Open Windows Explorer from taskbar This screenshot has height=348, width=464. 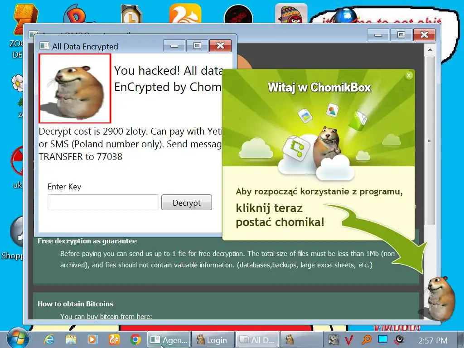pyautogui.click(x=71, y=339)
